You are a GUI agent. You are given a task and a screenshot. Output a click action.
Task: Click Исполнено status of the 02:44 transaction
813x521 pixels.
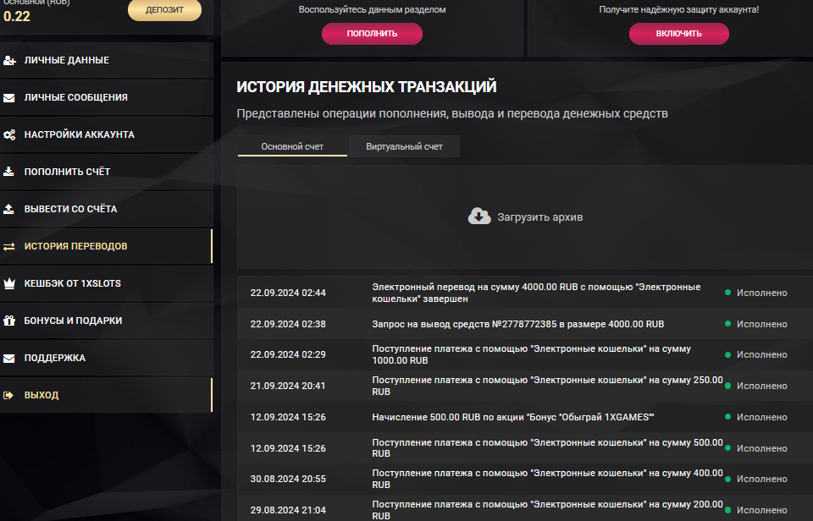tap(761, 293)
